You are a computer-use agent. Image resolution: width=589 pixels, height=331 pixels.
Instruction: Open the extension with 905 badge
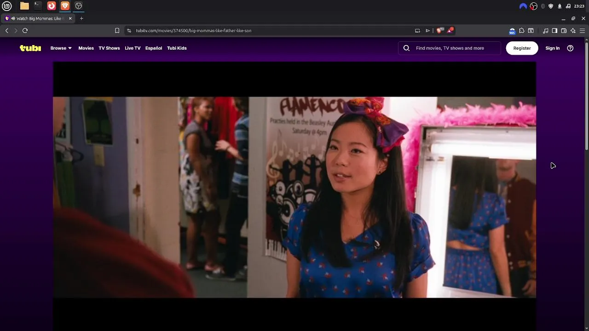tap(512, 31)
